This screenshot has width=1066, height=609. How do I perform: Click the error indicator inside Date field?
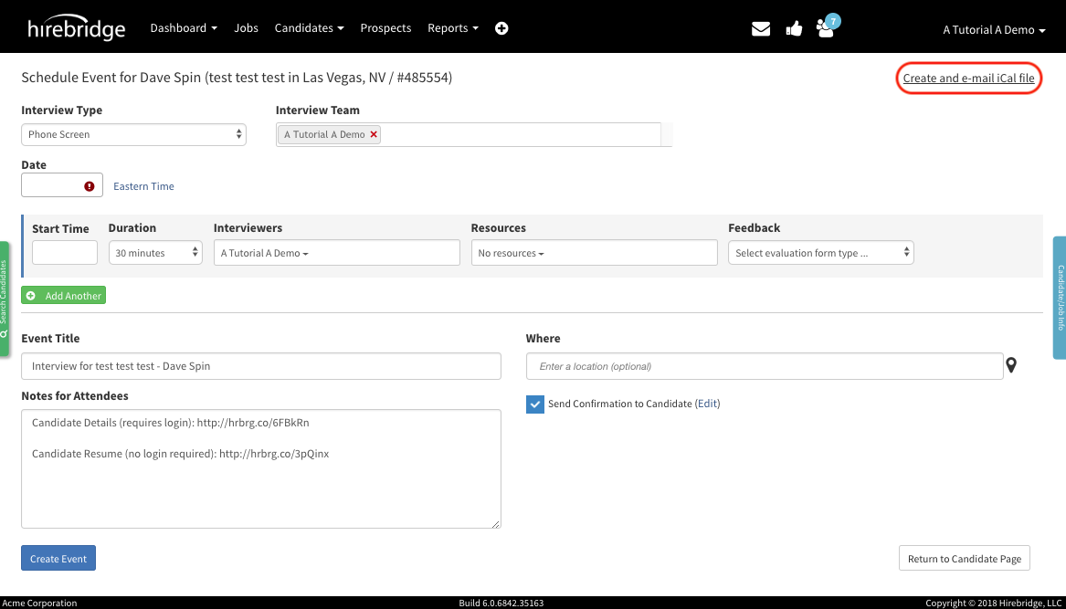pyautogui.click(x=90, y=184)
